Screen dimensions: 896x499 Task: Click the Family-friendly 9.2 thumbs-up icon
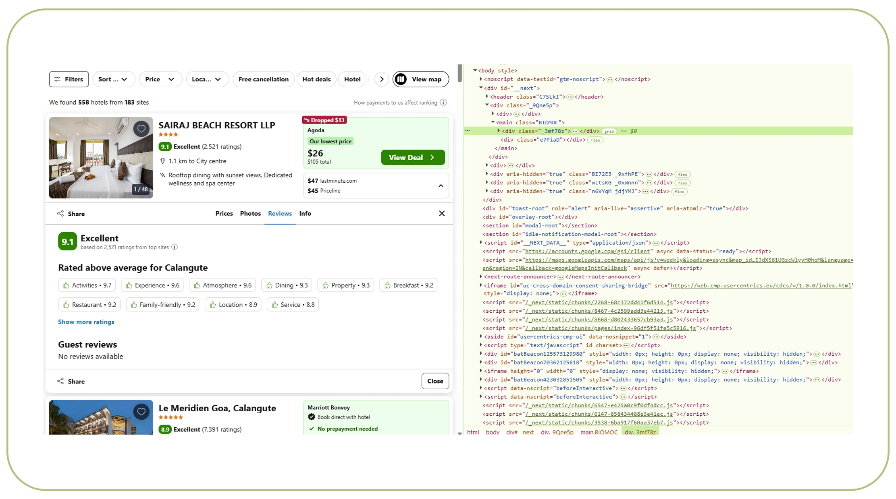pos(134,305)
